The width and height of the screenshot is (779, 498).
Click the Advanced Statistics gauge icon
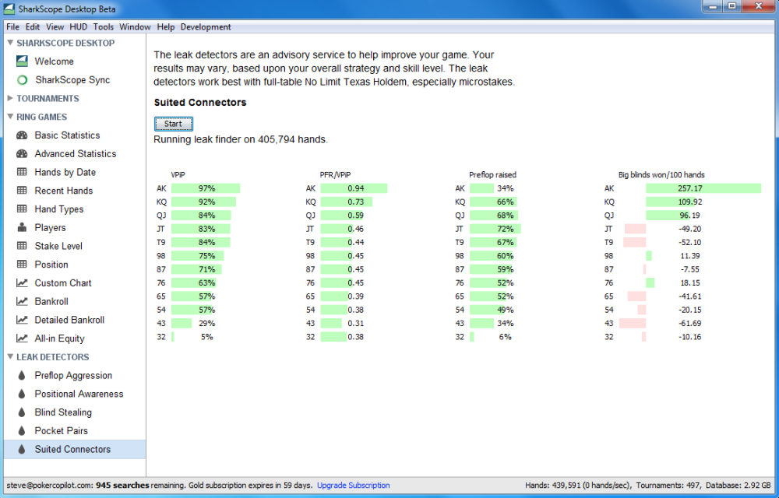coord(22,154)
